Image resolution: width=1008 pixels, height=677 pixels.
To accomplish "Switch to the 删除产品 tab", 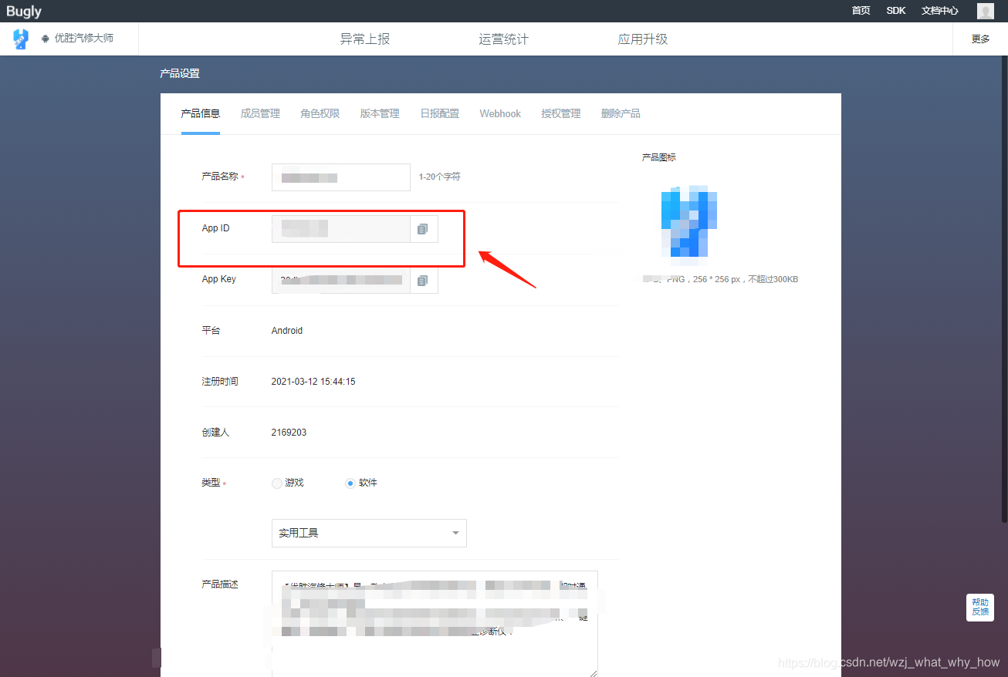I will (621, 113).
